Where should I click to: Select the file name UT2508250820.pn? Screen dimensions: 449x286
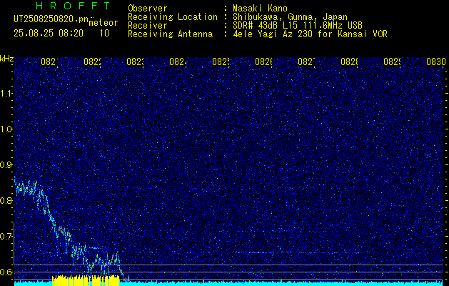click(x=51, y=19)
